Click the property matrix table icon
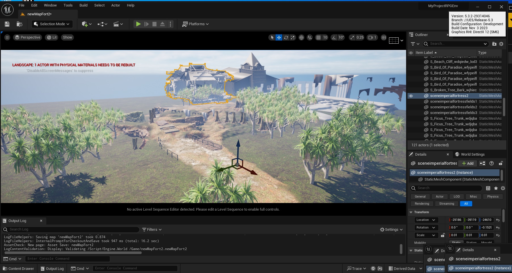 click(x=488, y=188)
